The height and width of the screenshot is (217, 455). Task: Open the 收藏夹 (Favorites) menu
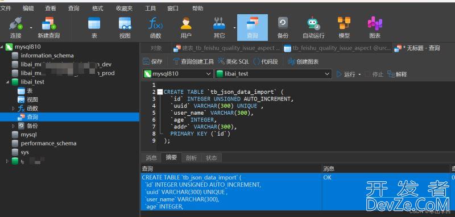pos(124,9)
